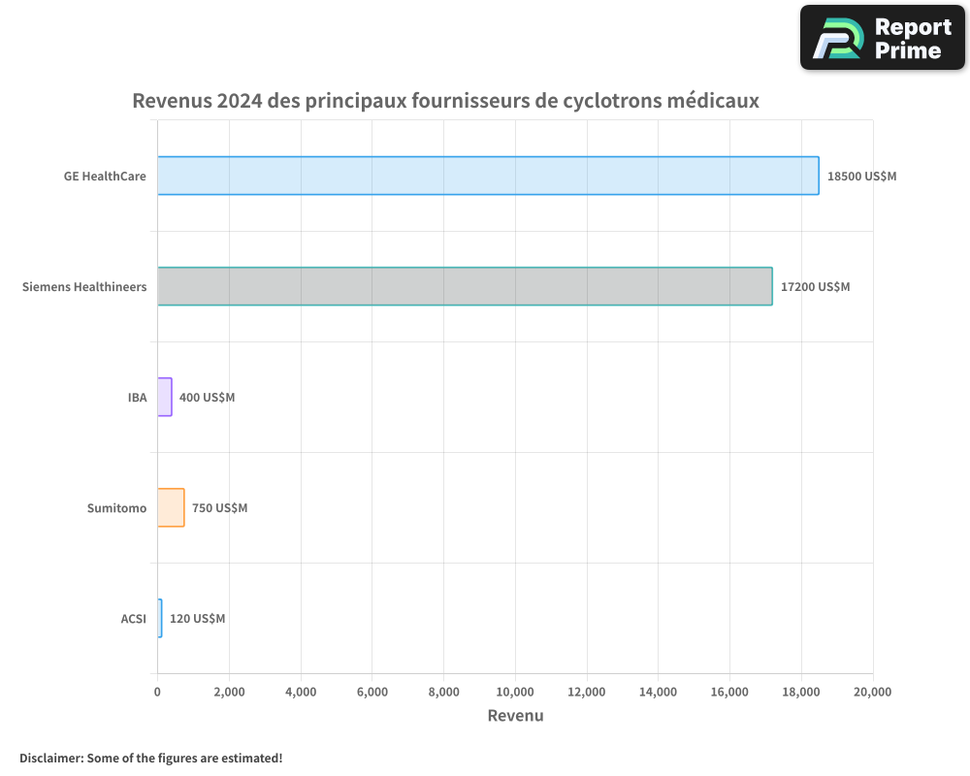Click the Revenu x-axis title
Viewport: 970px width, 776px height.
point(515,716)
